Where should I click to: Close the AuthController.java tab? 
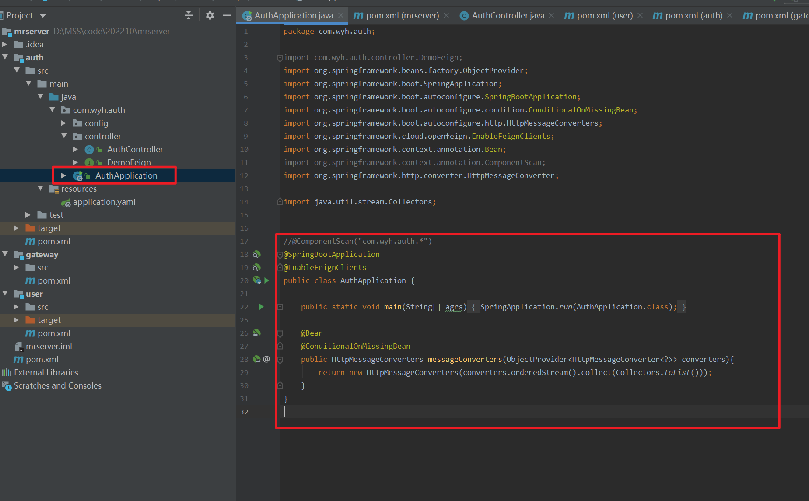(x=551, y=16)
